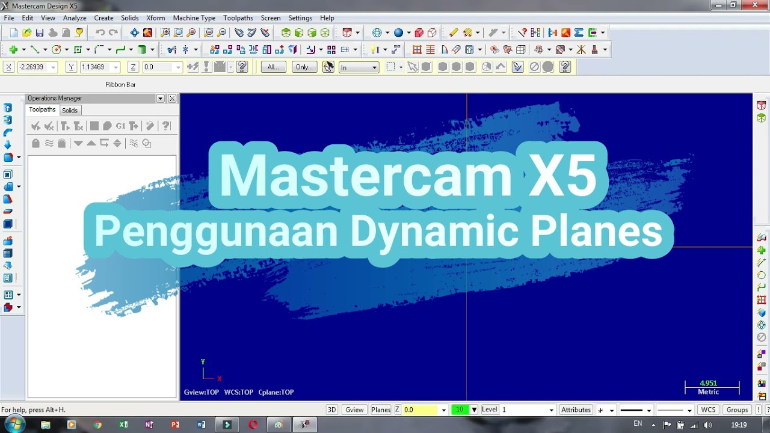Open Analyze menu
The height and width of the screenshot is (433, 770).
75,18
